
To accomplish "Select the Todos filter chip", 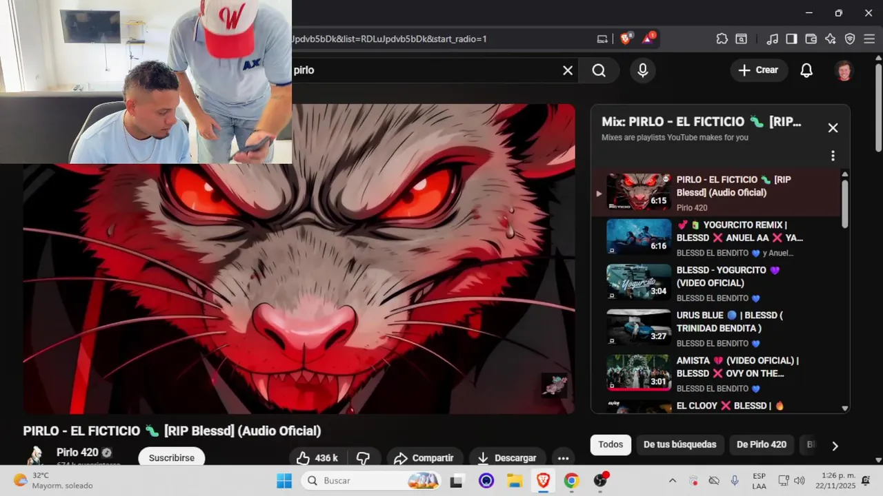I will [611, 445].
